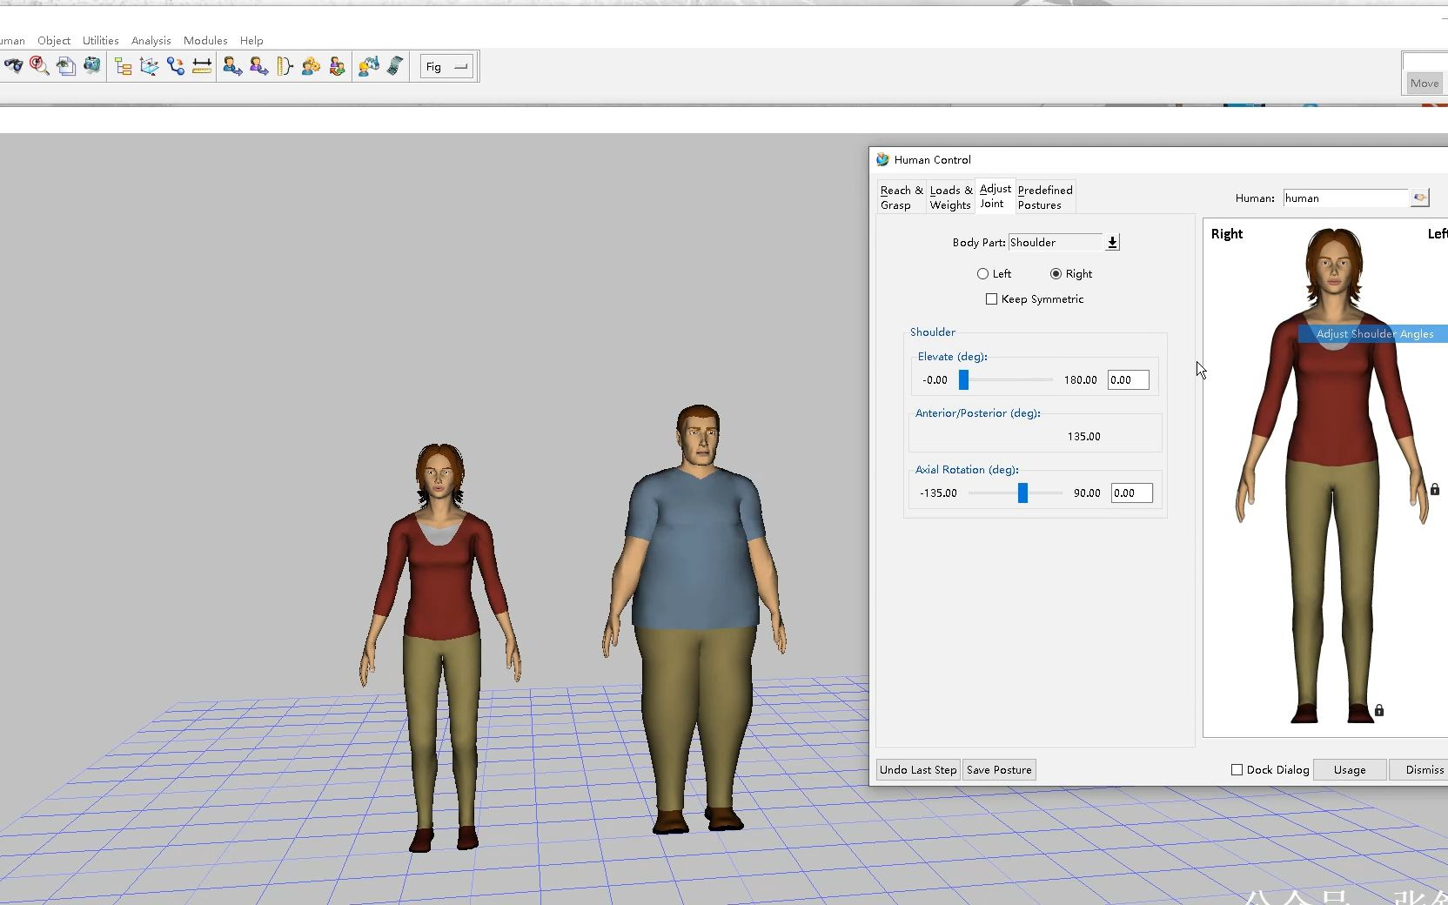This screenshot has height=905, width=1448.
Task: Click the Undo Last Step button
Action: [917, 769]
